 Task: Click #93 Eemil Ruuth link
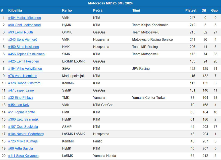tap(20, 32)
